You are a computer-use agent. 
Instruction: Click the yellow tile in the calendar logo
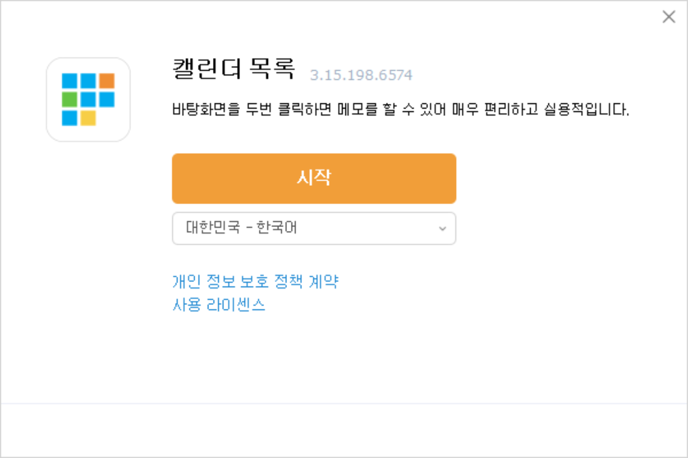(x=88, y=118)
